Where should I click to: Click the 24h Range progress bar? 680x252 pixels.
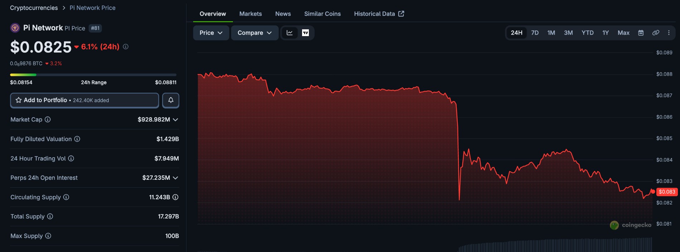point(93,75)
